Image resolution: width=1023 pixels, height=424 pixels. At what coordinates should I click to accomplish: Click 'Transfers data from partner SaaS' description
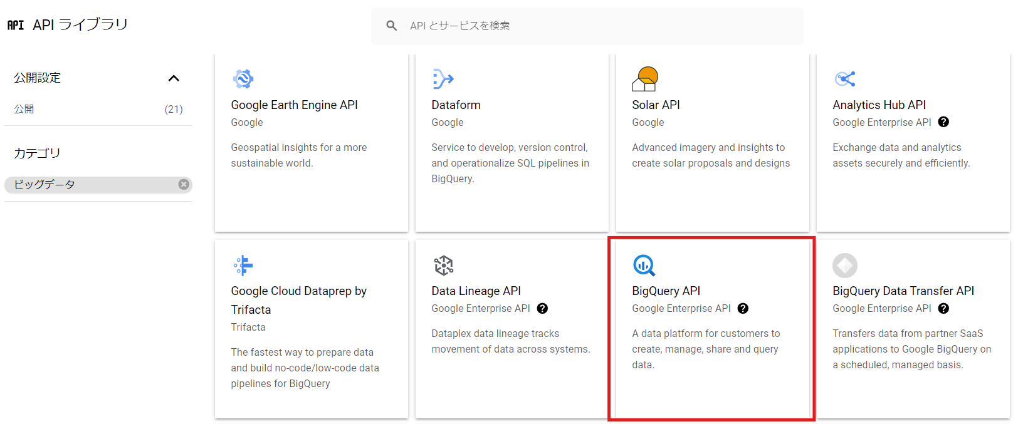point(912,349)
